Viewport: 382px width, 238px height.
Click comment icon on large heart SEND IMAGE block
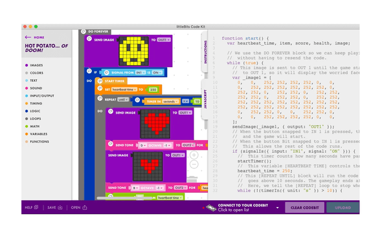click(111, 112)
